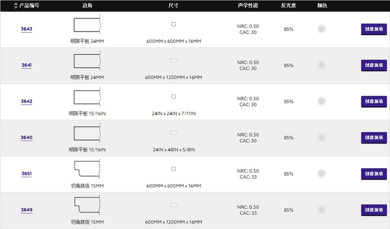Open product number 3643 link
This screenshot has height=229, width=390.
pos(27,29)
